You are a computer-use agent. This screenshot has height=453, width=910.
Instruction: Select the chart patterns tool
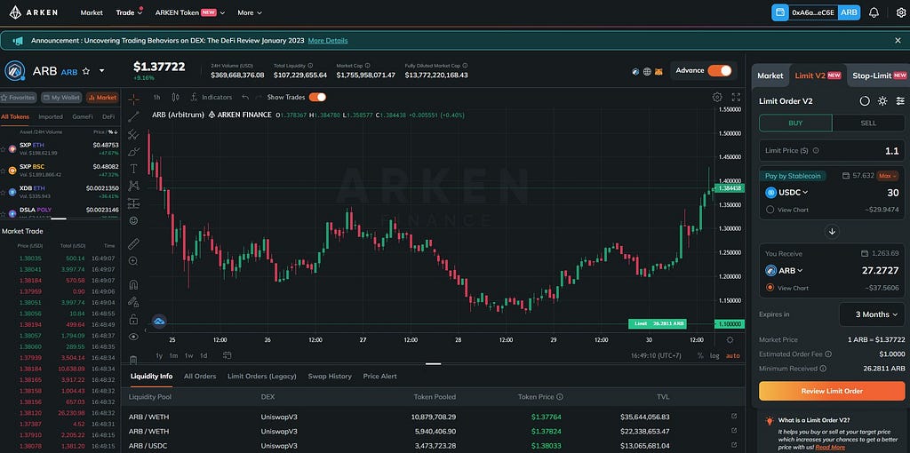click(x=133, y=186)
